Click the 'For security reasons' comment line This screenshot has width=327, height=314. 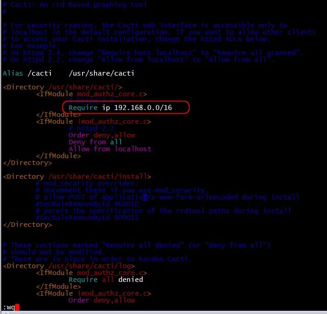pyautogui.click(x=145, y=25)
